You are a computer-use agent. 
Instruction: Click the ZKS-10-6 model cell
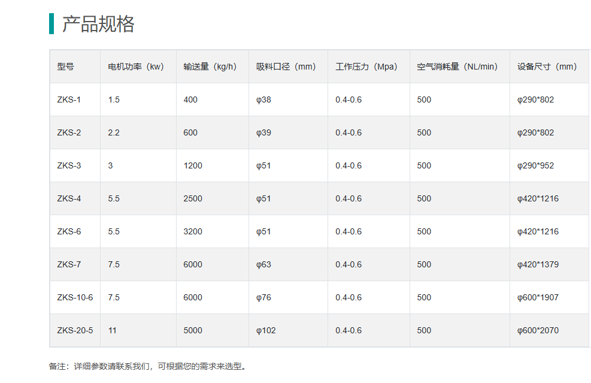(x=75, y=297)
